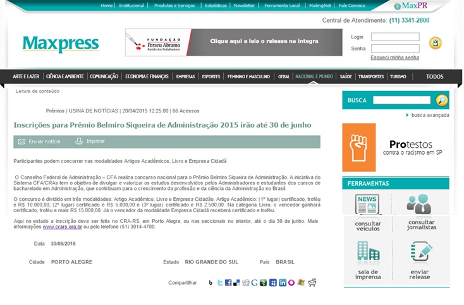Screen dimensions: 464x305
Task: Click the 'Protestos contra o racismo em SP' text
Action: [412, 148]
